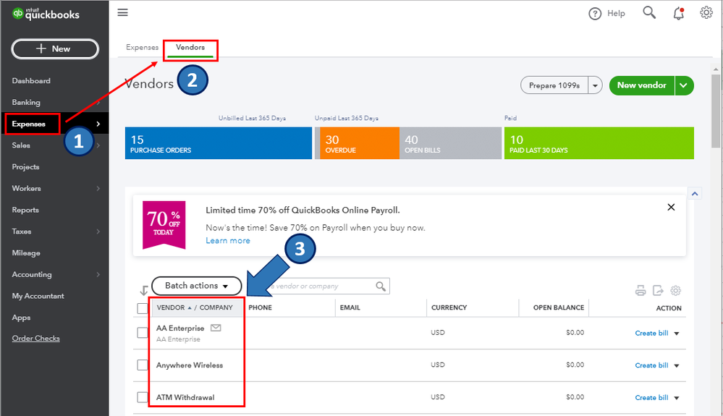Open the action dropdown for Anywhere Wireless

(x=677, y=366)
